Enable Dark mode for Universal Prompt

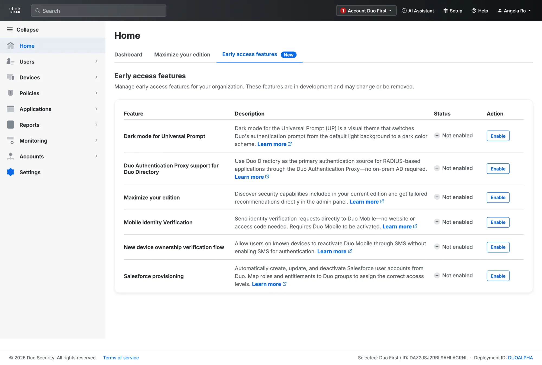coord(498,136)
